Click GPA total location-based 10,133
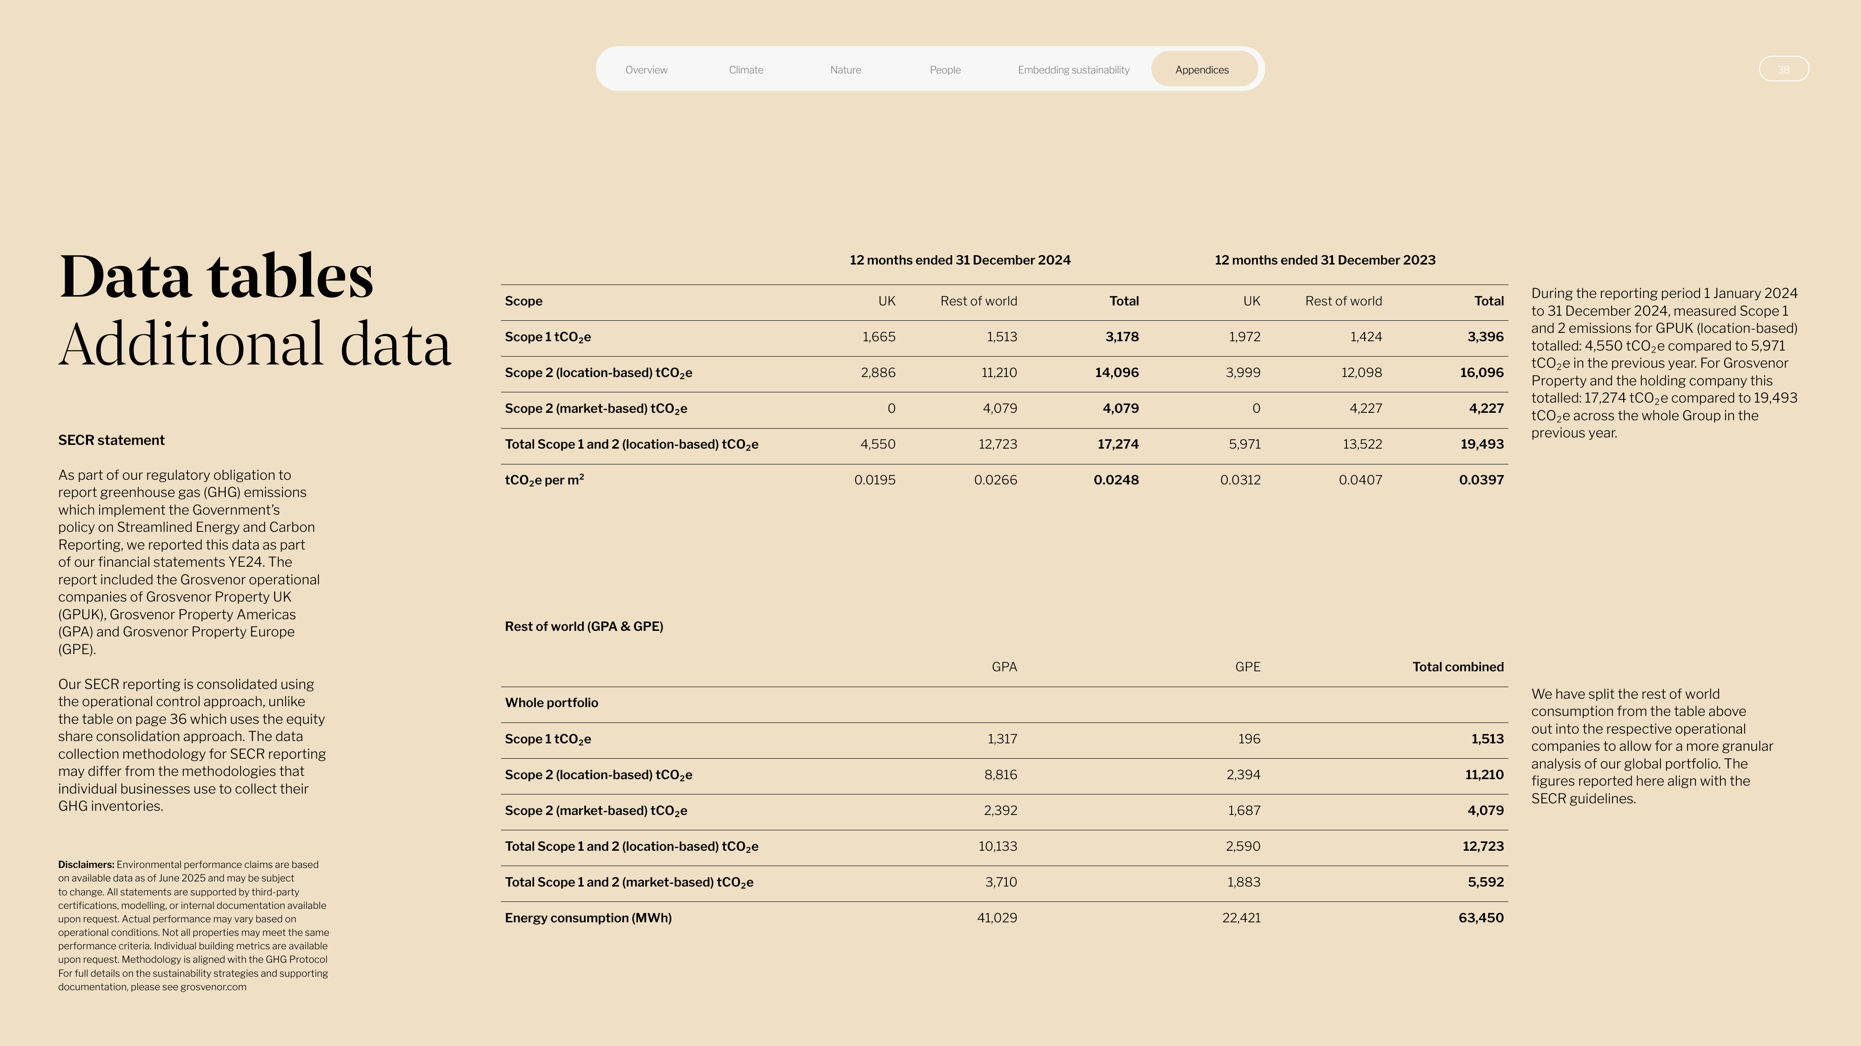The image size is (1861, 1046). pyautogui.click(x=997, y=846)
